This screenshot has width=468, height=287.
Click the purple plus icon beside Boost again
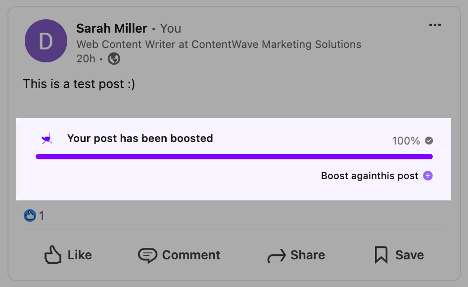tap(428, 176)
